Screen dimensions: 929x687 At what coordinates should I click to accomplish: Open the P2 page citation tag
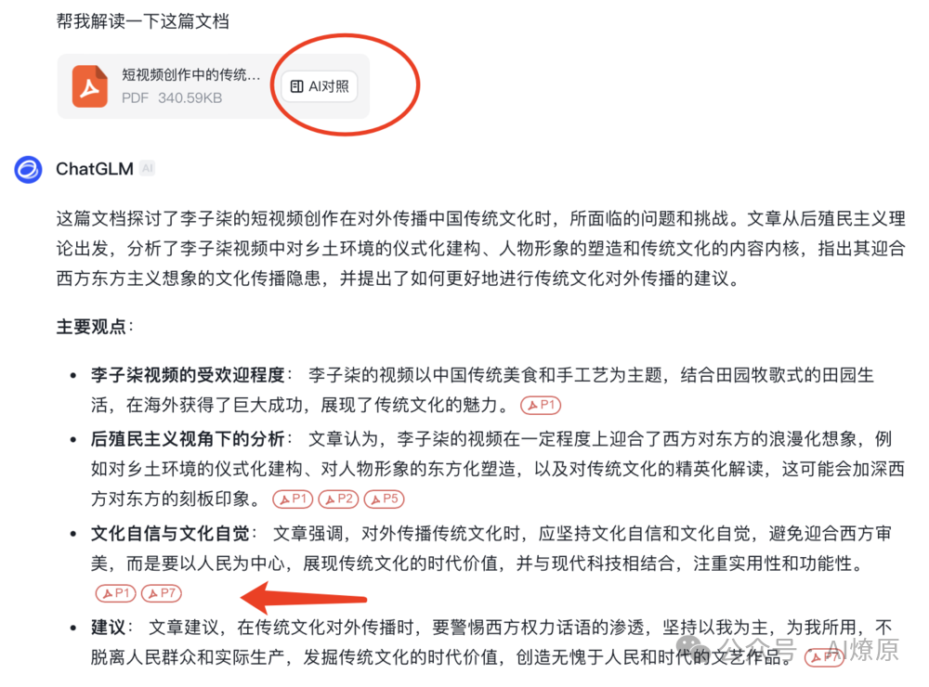[339, 499]
